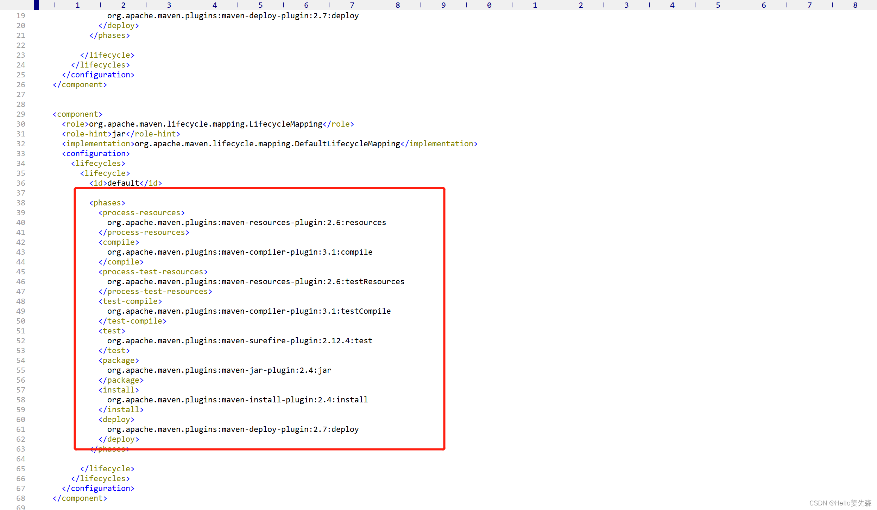Image resolution: width=877 pixels, height=510 pixels.
Task: Click the maven-jar-plugin:2.4:jar line
Action: tap(219, 370)
